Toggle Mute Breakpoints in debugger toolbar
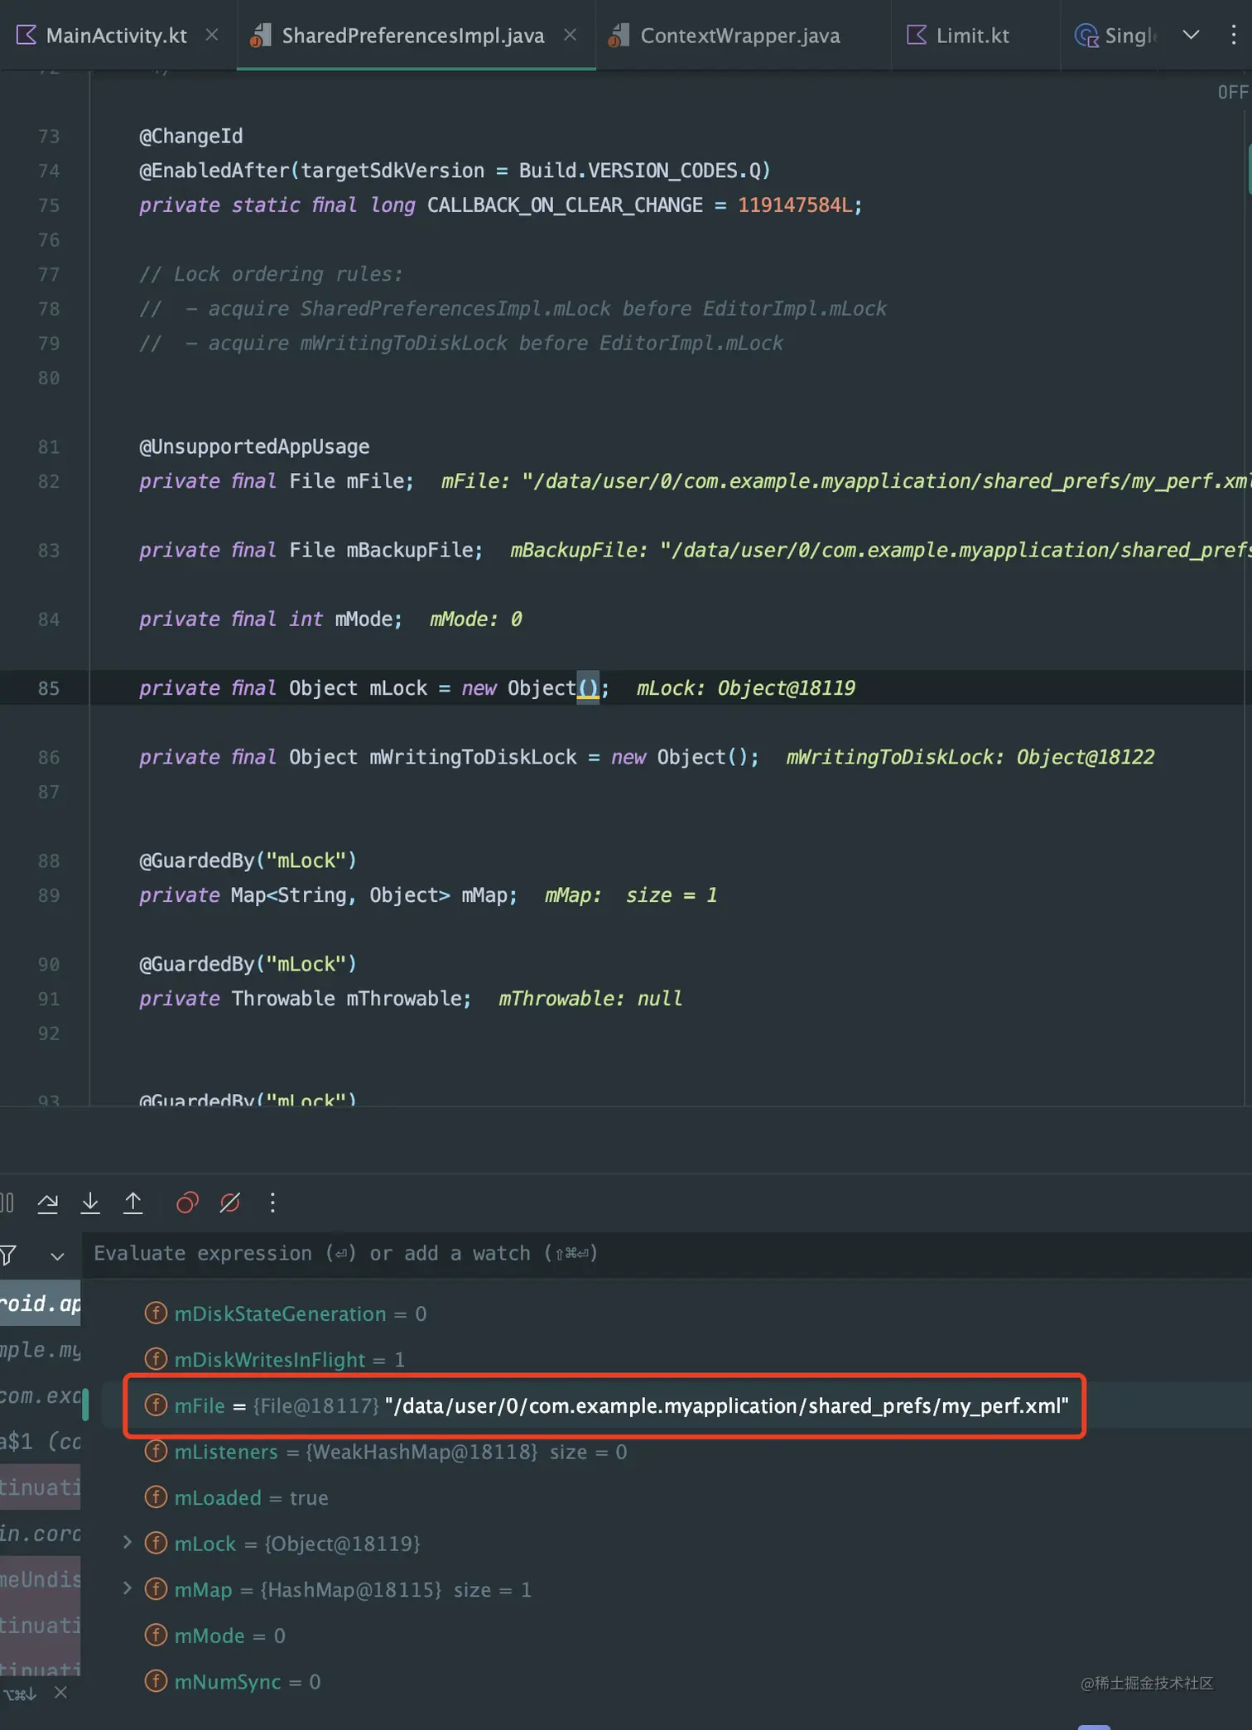The width and height of the screenshot is (1252, 1730). (x=229, y=1202)
